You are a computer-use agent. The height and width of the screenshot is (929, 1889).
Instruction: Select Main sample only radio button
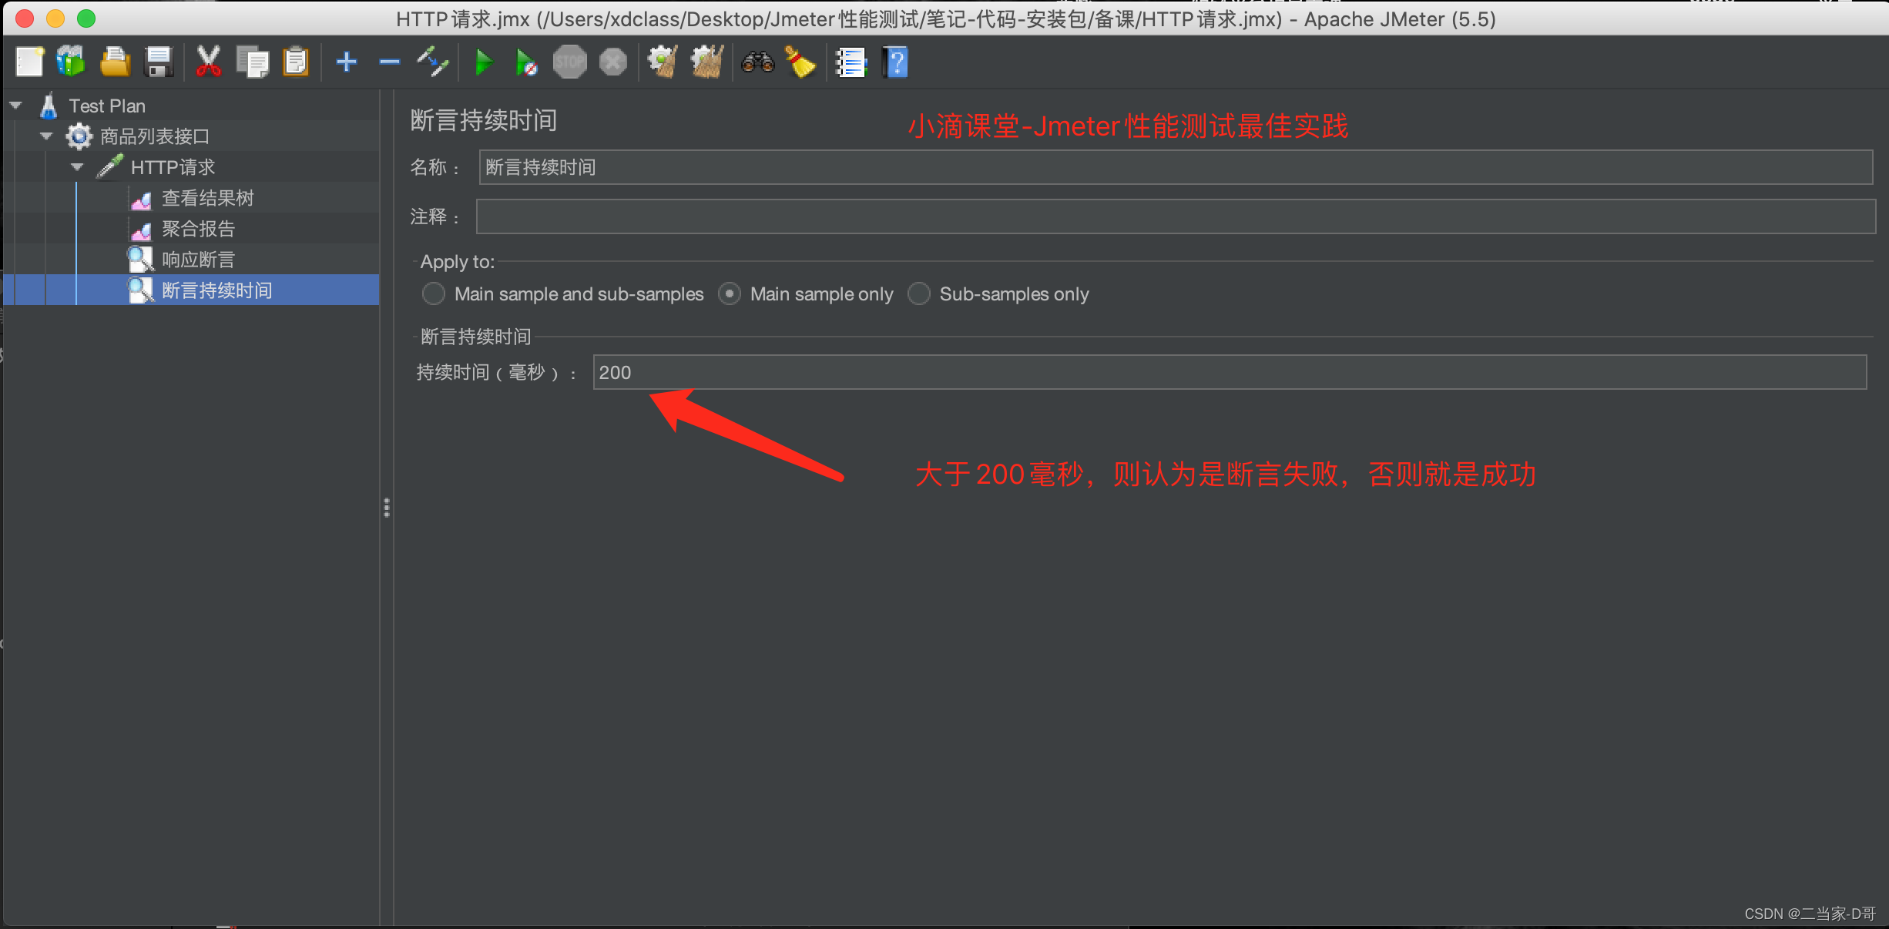[728, 294]
